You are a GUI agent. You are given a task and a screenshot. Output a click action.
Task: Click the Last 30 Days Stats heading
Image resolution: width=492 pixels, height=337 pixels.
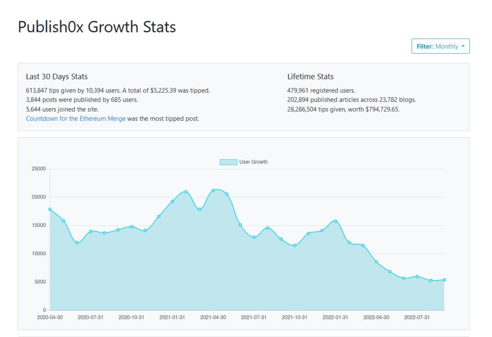57,76
